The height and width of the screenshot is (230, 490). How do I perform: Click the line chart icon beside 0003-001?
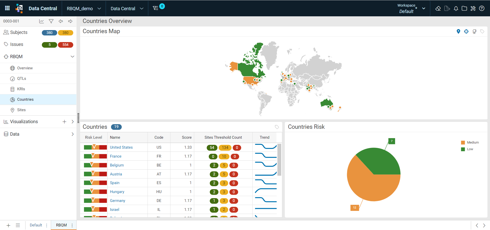tap(41, 21)
